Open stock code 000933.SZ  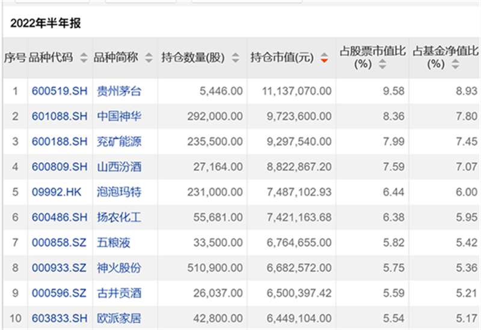pyautogui.click(x=59, y=268)
